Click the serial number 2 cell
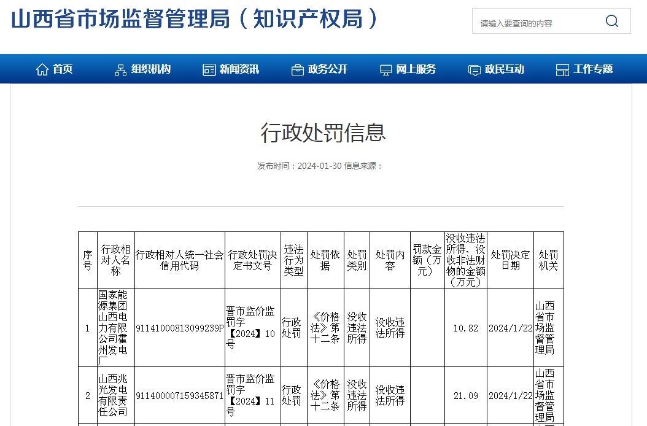 [88, 395]
